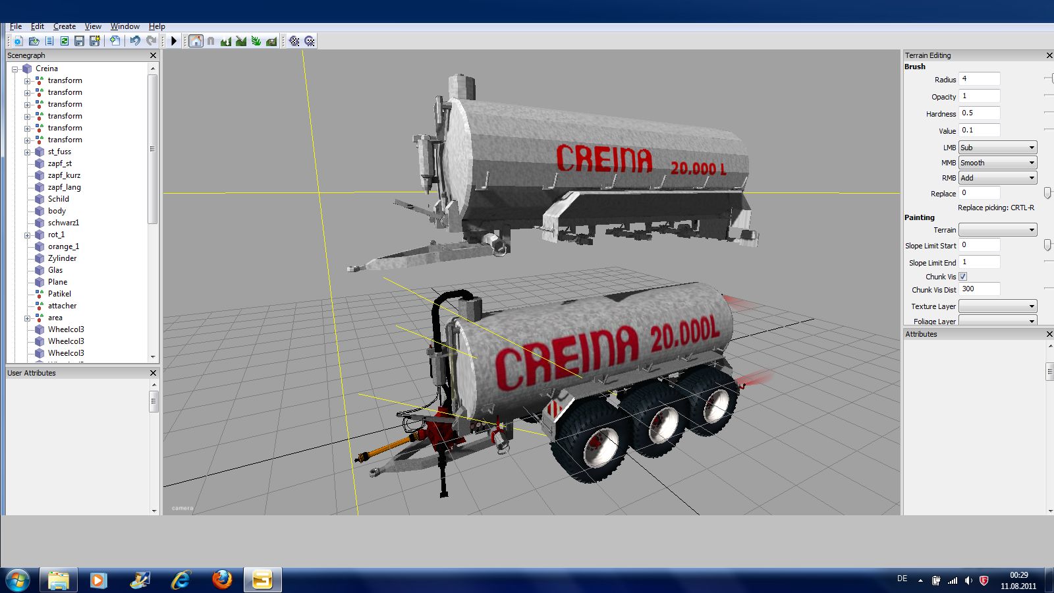This screenshot has width=1054, height=593.
Task: Open the Windows Start menu
Action: pyautogui.click(x=18, y=580)
